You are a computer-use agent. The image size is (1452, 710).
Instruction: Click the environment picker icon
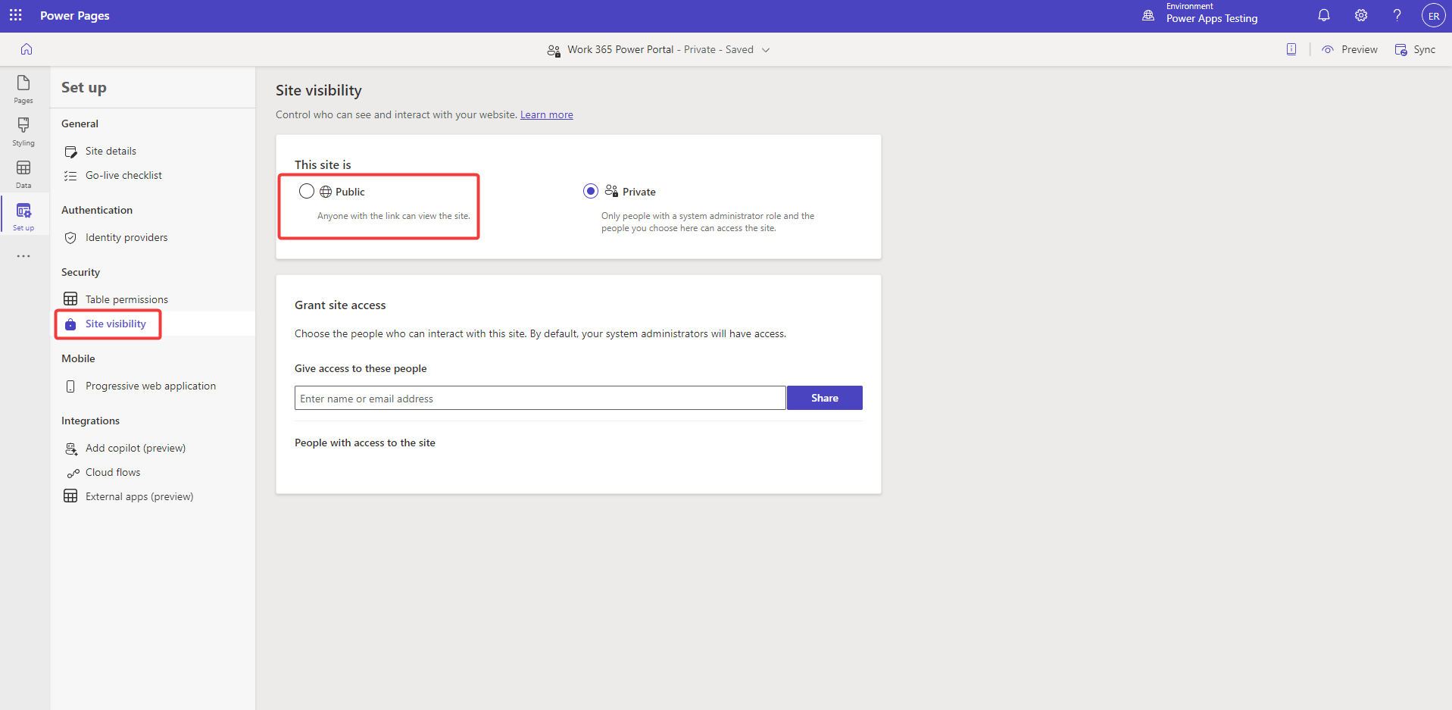(1148, 15)
